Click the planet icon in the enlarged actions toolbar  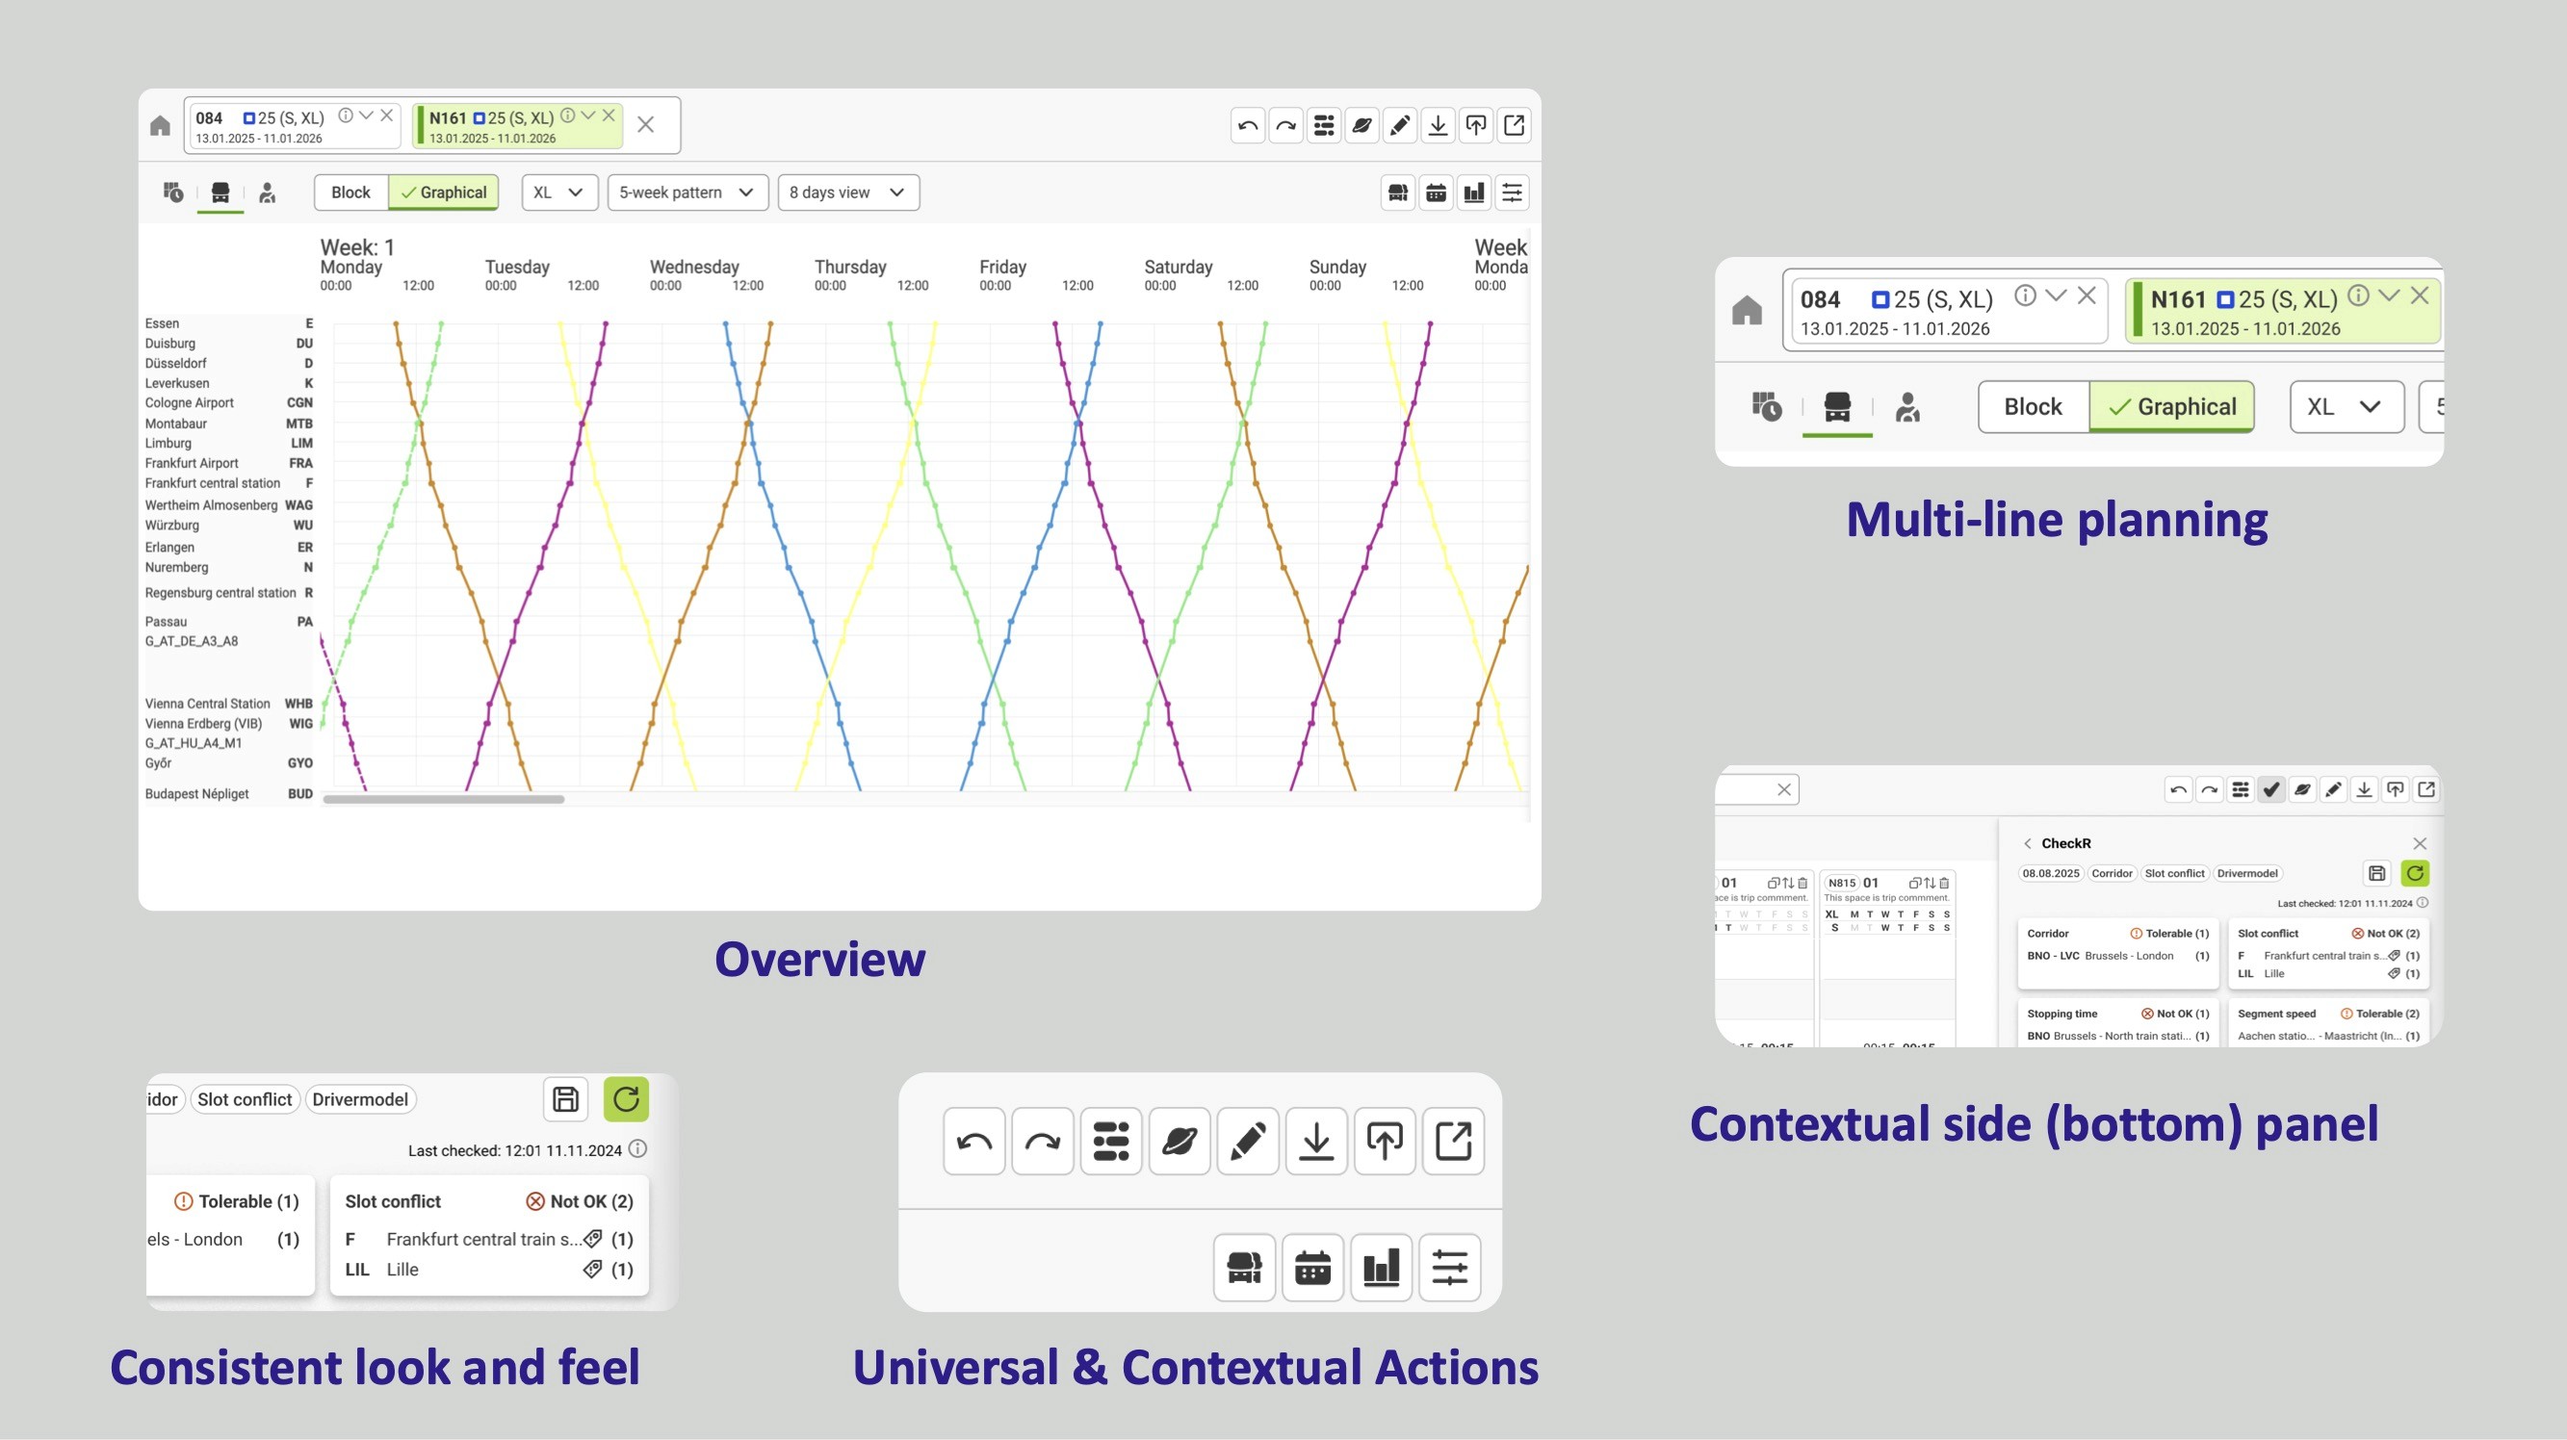[1179, 1141]
